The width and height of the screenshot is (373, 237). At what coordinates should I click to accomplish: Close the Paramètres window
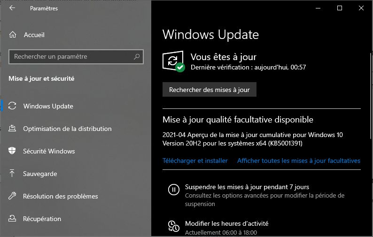pyautogui.click(x=361, y=8)
